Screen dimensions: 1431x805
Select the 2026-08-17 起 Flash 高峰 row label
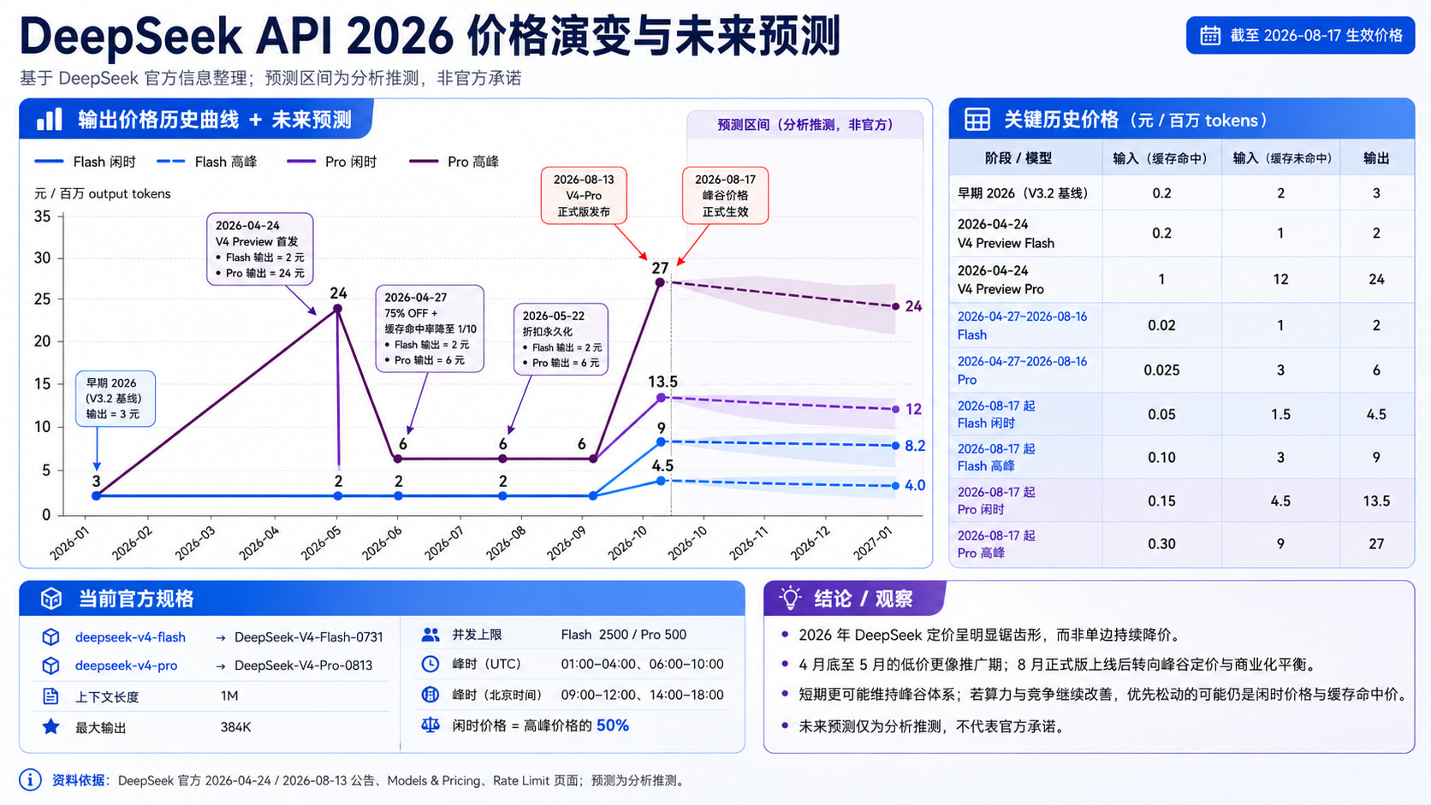996,457
